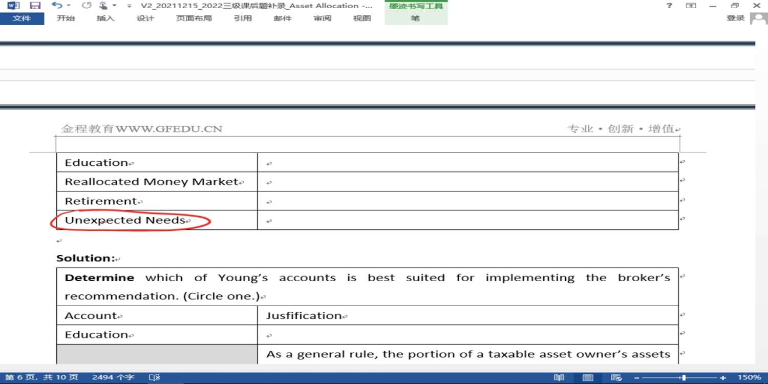This screenshot has height=384, width=768.
Task: Switch to Web Layout view
Action: click(x=616, y=378)
